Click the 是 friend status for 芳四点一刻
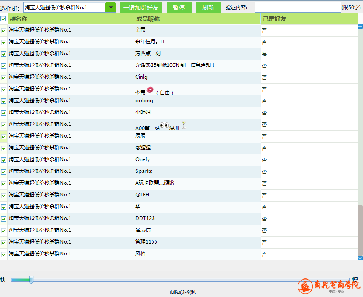 tap(264, 54)
